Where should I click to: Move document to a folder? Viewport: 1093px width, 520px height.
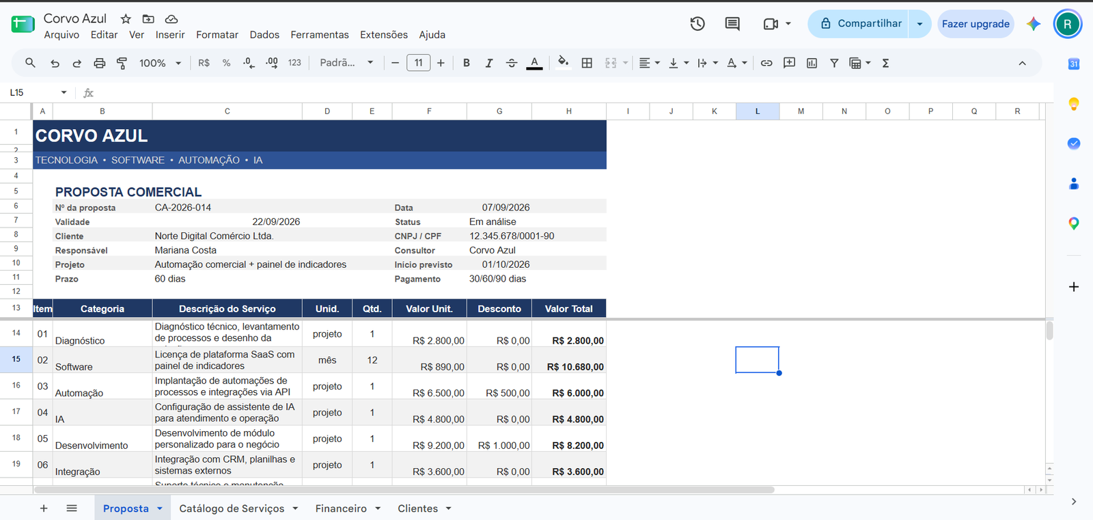click(148, 19)
